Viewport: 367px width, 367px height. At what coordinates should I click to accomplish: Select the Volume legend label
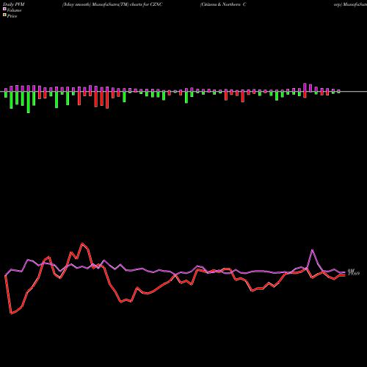(14, 10)
